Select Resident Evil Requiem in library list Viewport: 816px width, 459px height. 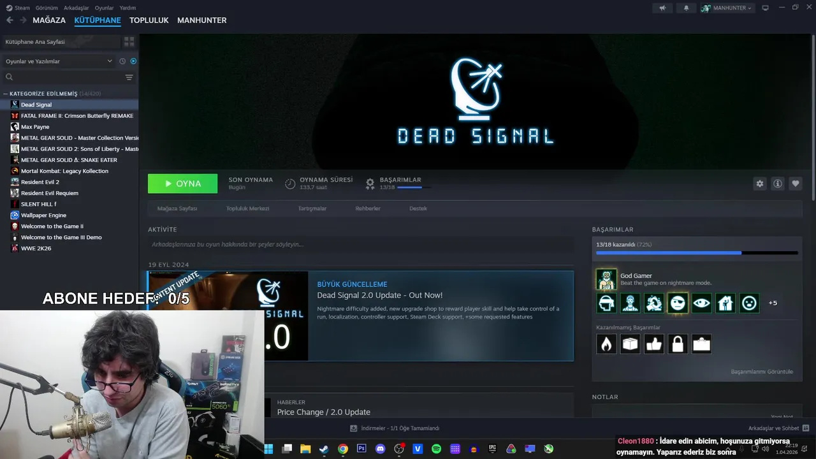click(50, 193)
